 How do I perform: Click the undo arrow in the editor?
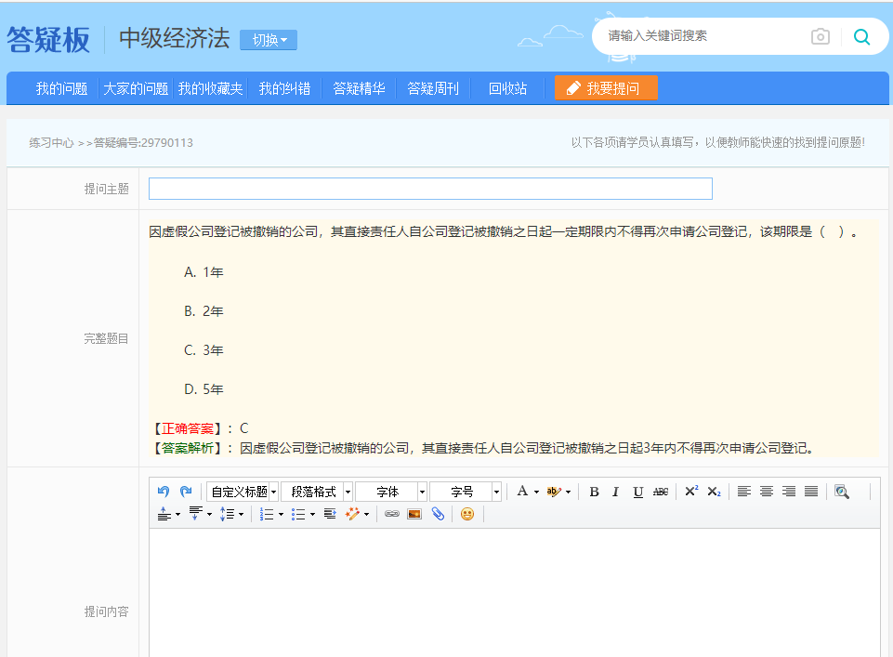(164, 491)
